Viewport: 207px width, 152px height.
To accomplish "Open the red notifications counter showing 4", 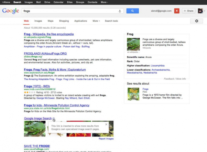I will pyautogui.click(x=177, y=11).
